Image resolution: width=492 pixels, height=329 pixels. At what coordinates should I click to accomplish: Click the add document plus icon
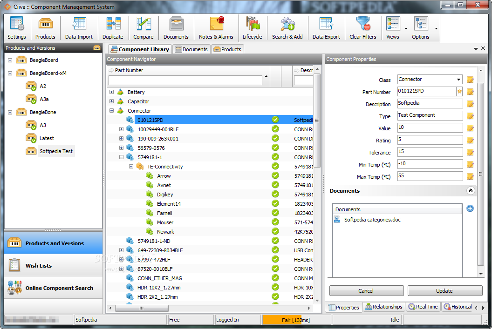tap(470, 208)
